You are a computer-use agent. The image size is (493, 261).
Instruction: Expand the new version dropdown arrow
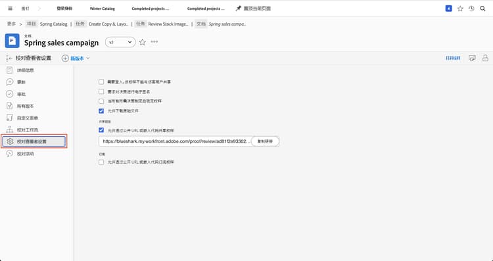(88, 58)
